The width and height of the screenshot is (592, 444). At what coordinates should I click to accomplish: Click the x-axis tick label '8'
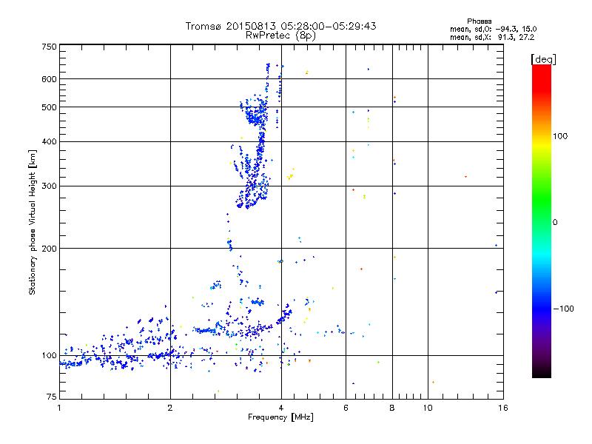(392, 408)
